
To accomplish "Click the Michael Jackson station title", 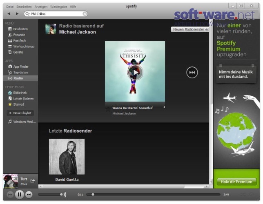I will pyautogui.click(x=78, y=32).
